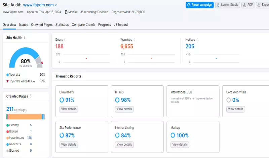Click JS rendering: Disabled text
The height and width of the screenshot is (158, 269).
[x=94, y=12]
